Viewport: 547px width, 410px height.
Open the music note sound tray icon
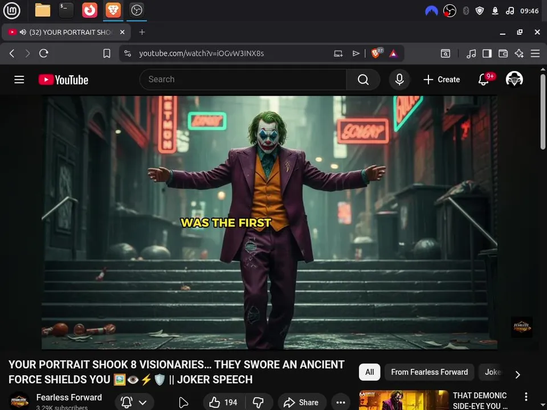pyautogui.click(x=509, y=11)
